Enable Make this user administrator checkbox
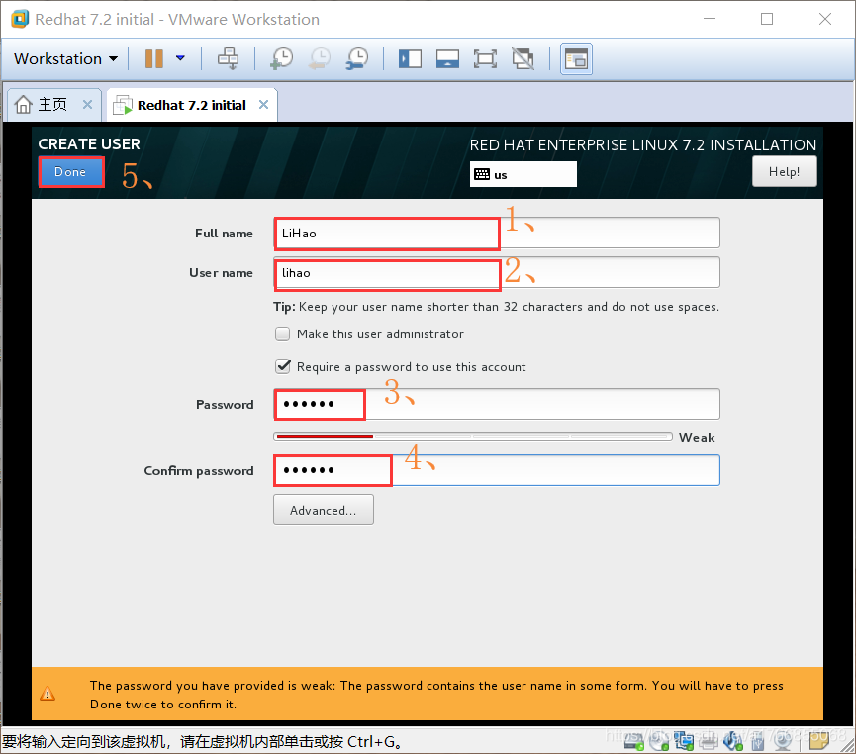This screenshot has width=856, height=754. pos(282,333)
